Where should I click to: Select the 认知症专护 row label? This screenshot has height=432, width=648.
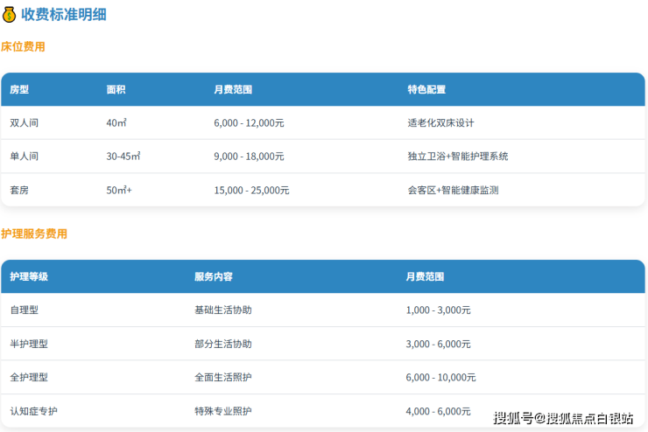(34, 411)
